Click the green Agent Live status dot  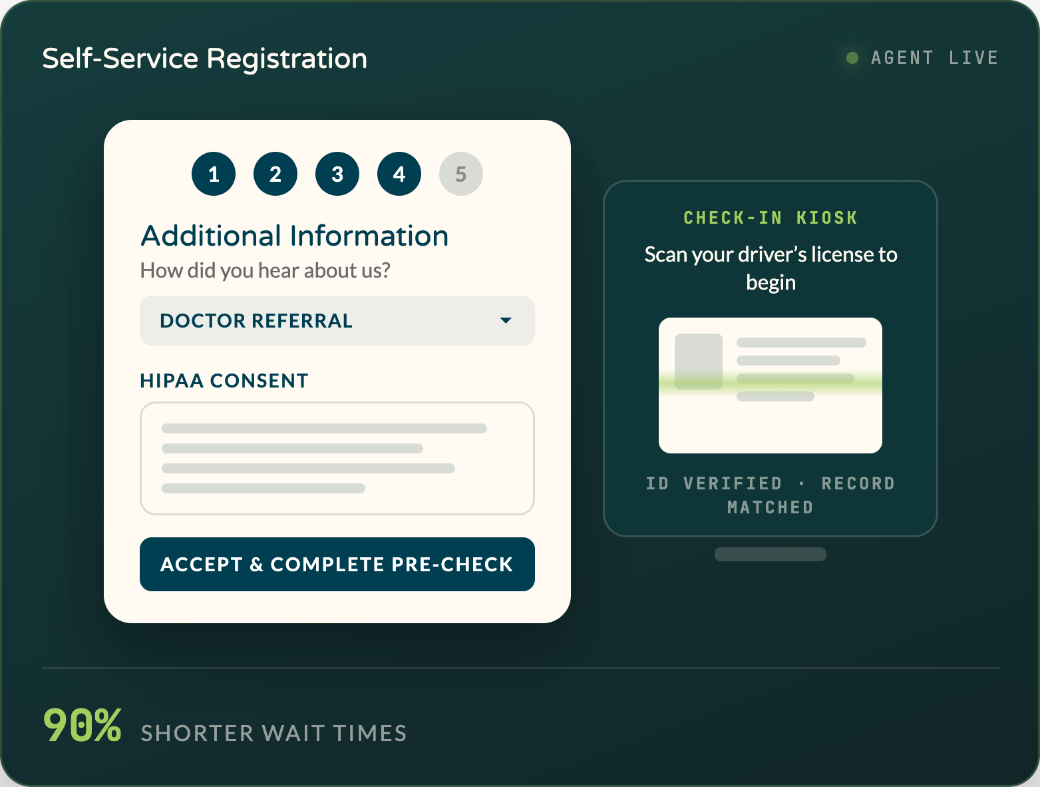click(x=852, y=58)
